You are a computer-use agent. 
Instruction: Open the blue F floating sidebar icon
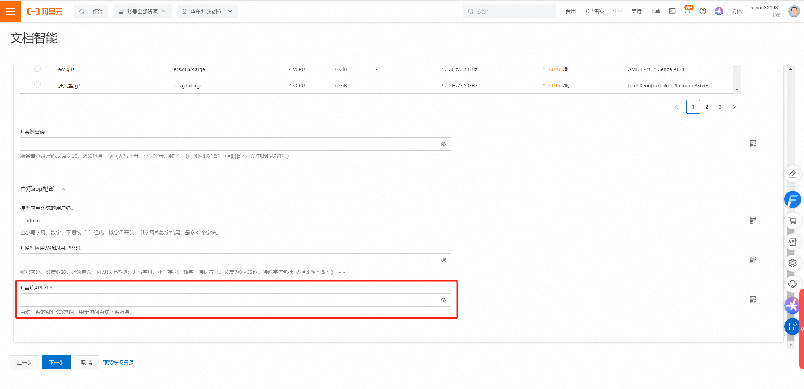tap(792, 199)
